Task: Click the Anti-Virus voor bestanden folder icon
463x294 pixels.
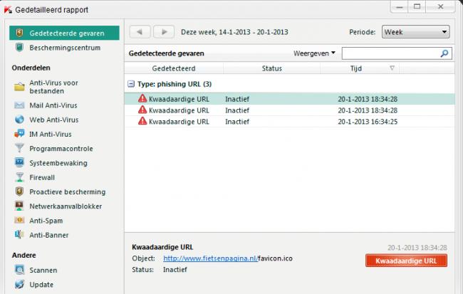Action: click(x=19, y=88)
